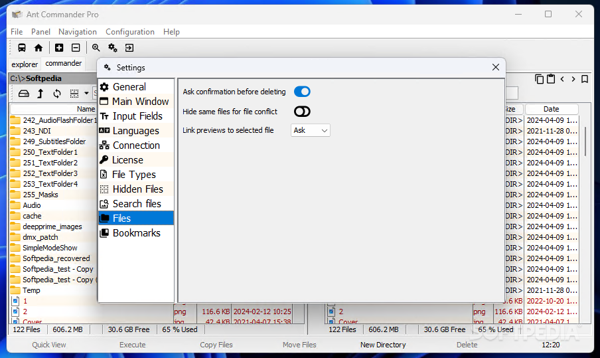This screenshot has width=600, height=358.
Task: Switch to the commander tab
Action: coord(64,63)
